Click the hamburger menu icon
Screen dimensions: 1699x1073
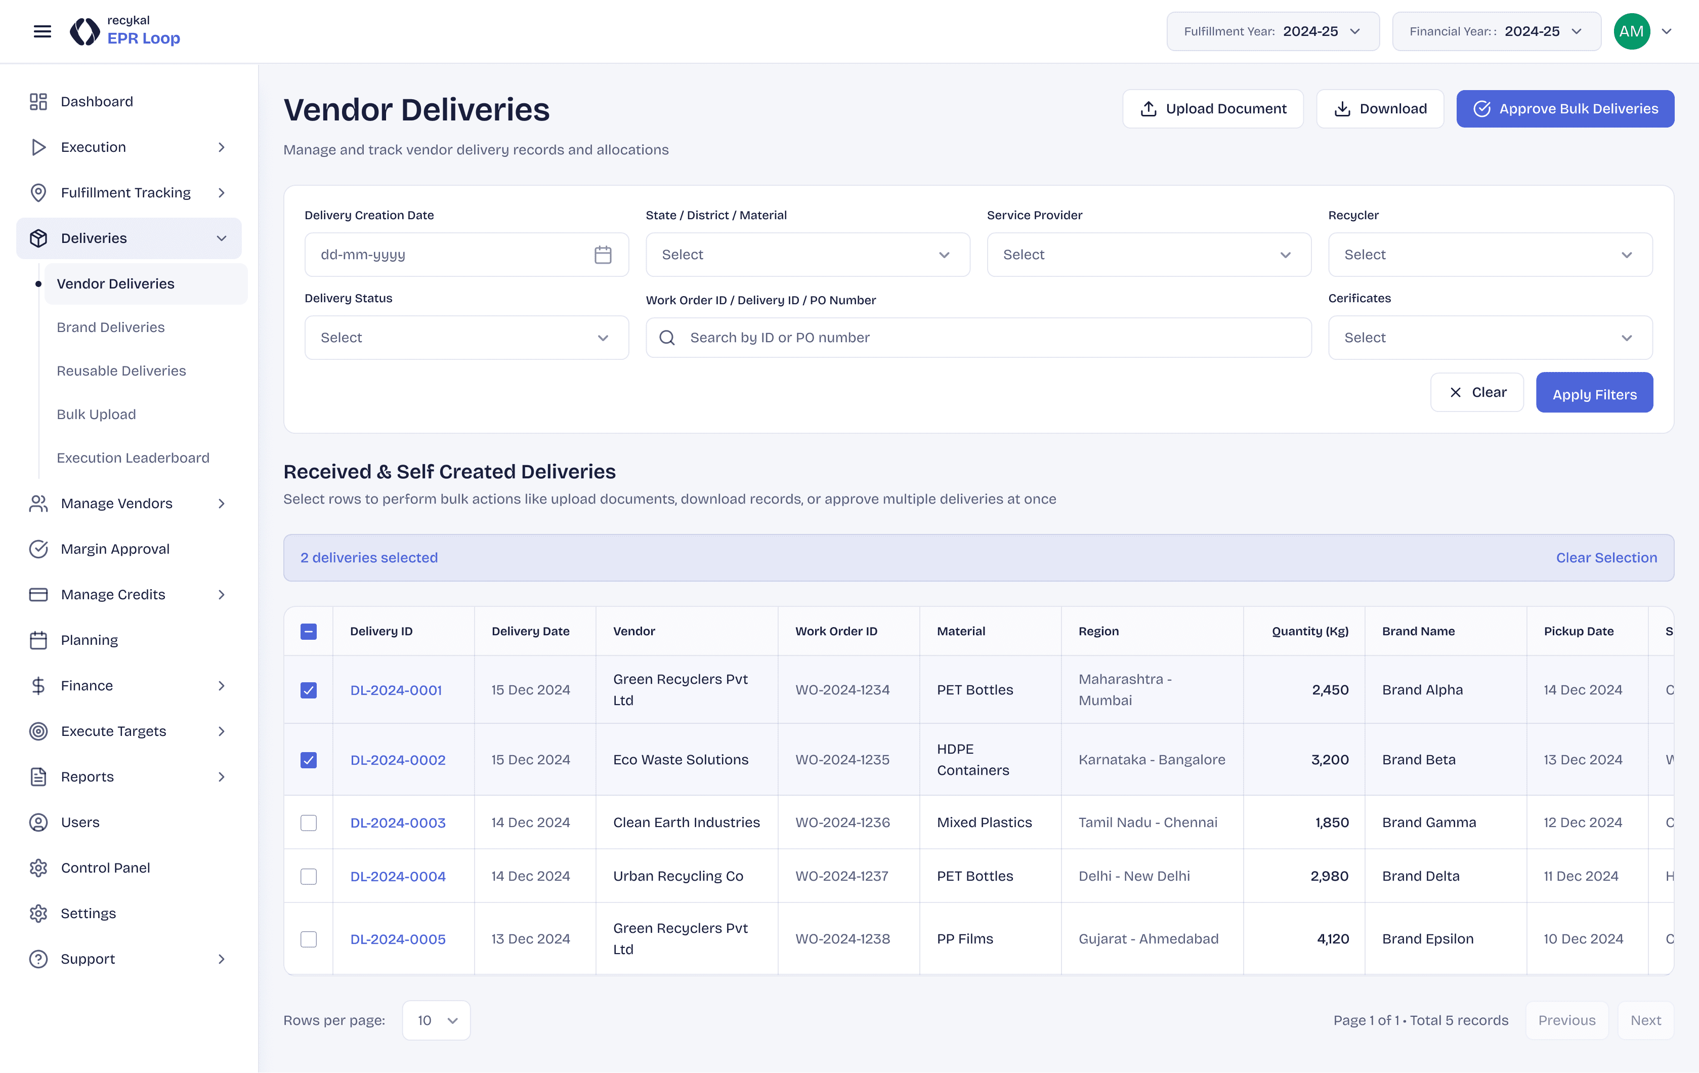coord(43,31)
